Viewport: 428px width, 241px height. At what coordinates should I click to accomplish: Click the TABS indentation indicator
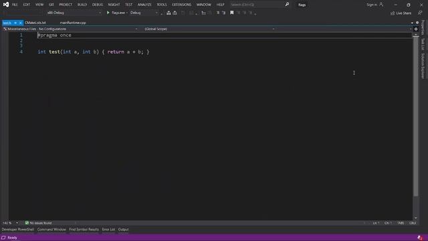pyautogui.click(x=401, y=223)
